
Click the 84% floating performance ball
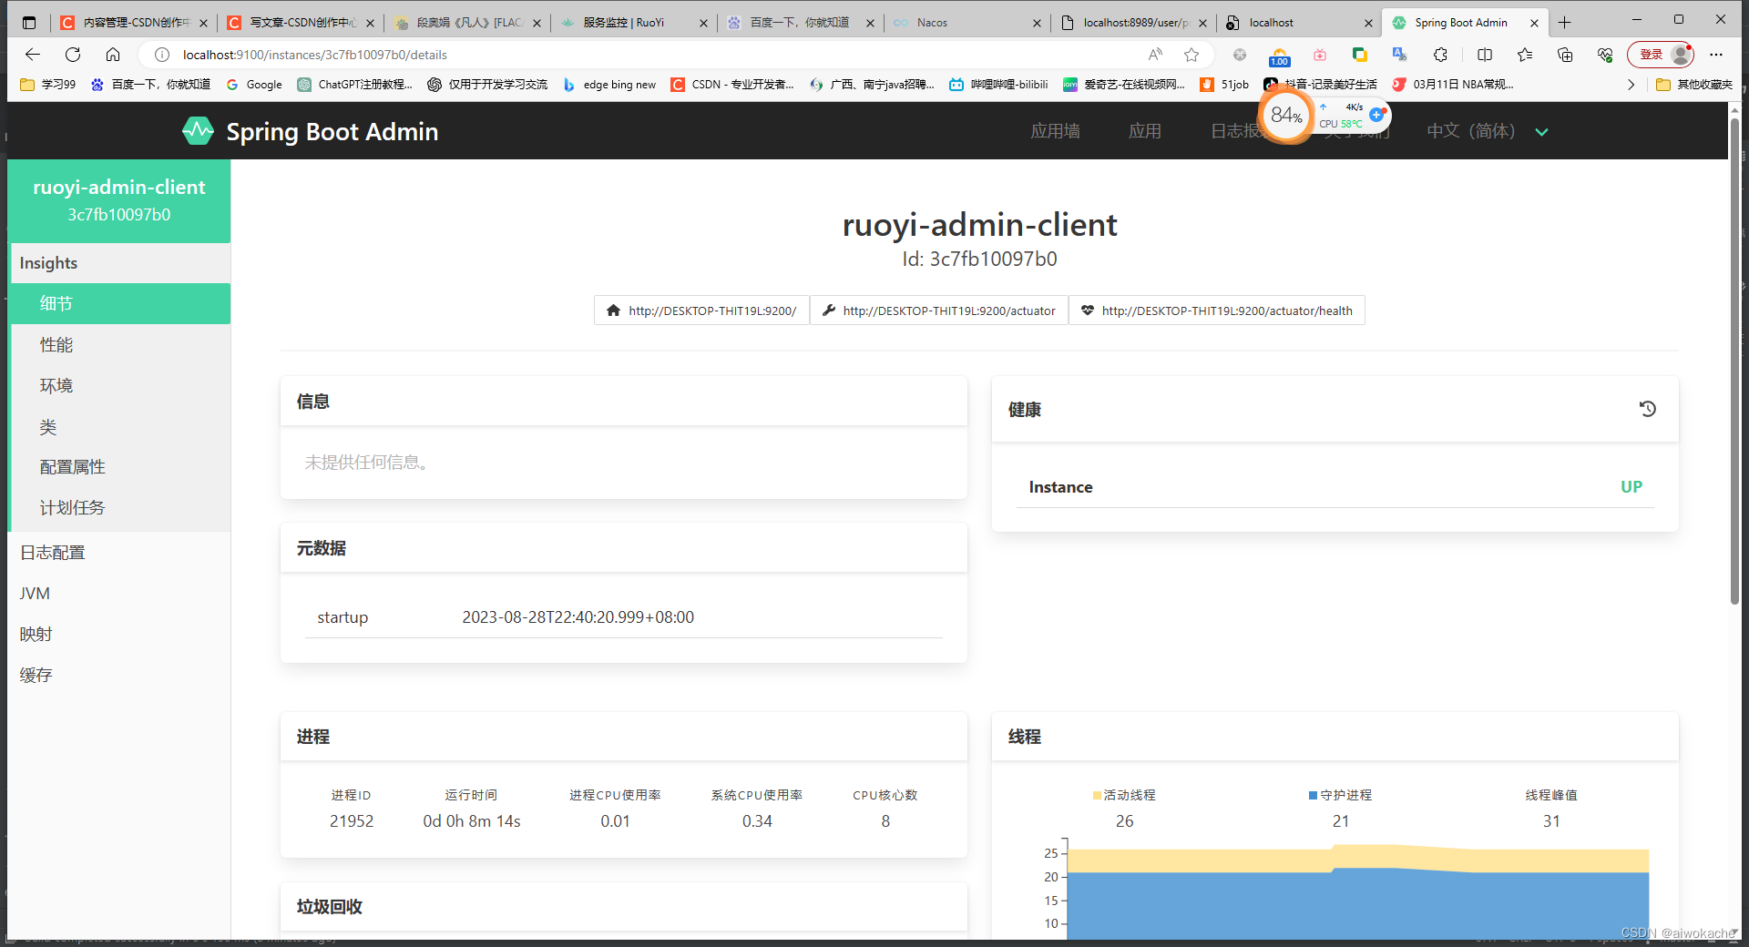[1286, 115]
